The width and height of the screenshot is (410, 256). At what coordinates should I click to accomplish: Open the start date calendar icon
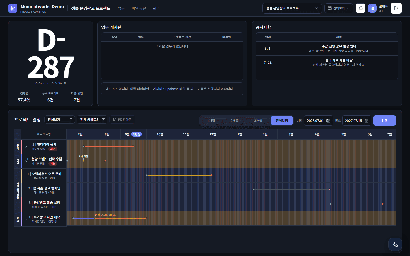(328, 121)
